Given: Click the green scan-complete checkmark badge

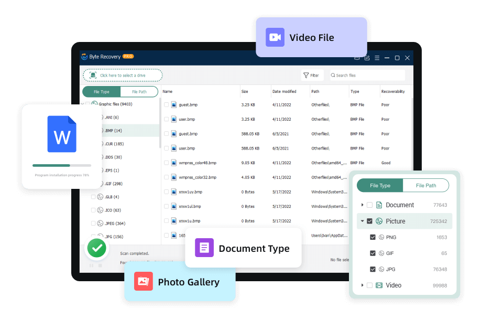Looking at the screenshot, I should click(x=96, y=248).
